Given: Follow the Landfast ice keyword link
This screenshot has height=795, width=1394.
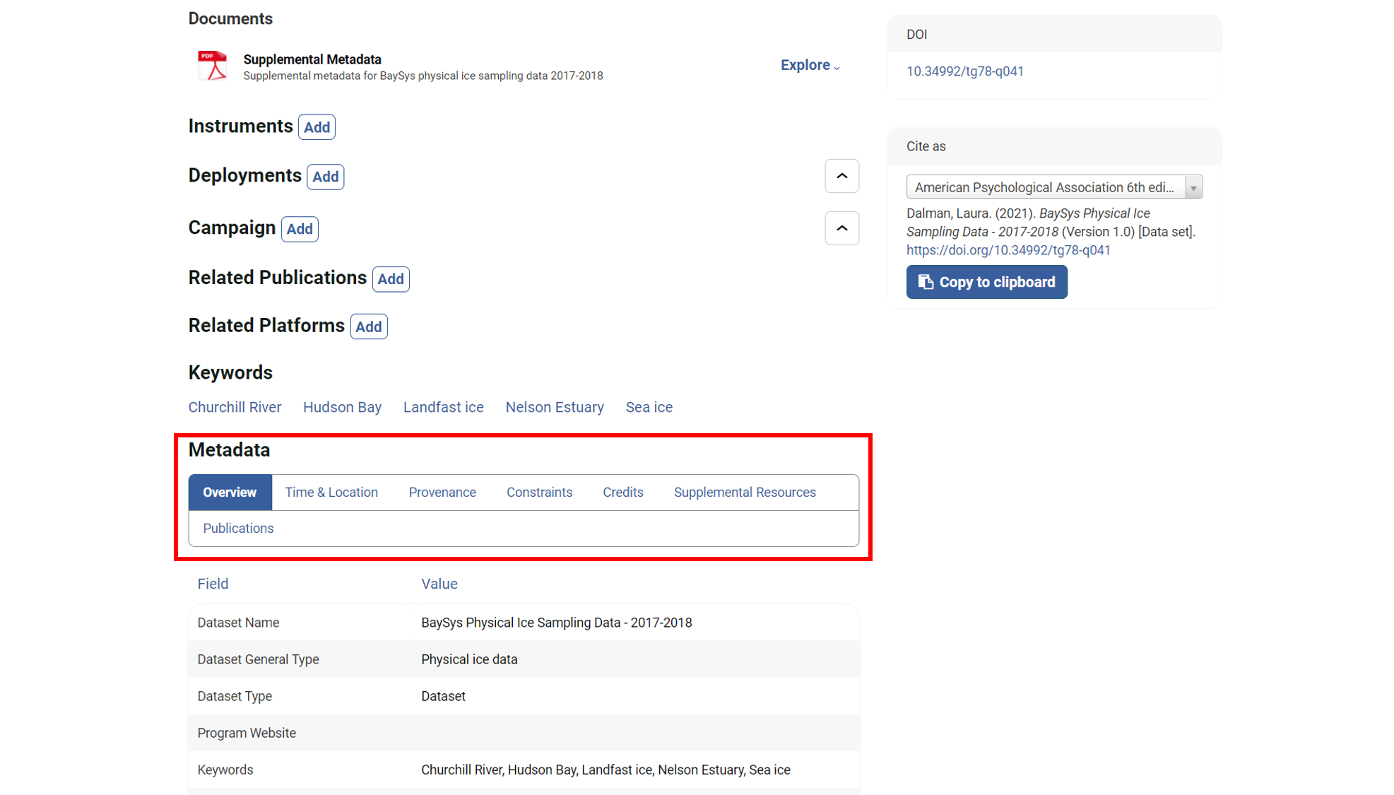Looking at the screenshot, I should point(443,408).
